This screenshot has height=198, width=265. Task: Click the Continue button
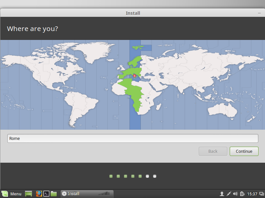(244, 151)
